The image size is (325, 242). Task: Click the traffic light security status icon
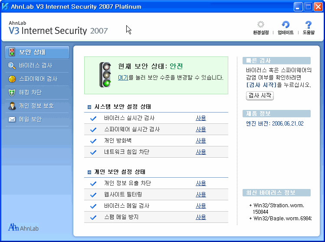[105, 74]
